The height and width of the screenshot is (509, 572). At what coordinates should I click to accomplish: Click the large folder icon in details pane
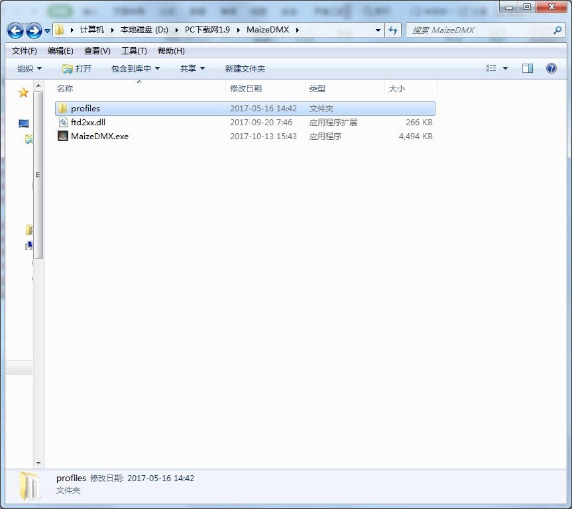point(29,485)
